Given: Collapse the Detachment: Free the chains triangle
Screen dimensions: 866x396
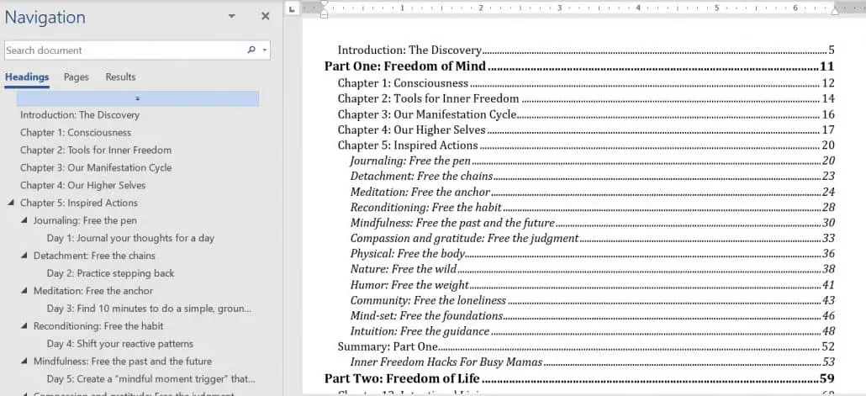Looking at the screenshot, I should point(24,256).
